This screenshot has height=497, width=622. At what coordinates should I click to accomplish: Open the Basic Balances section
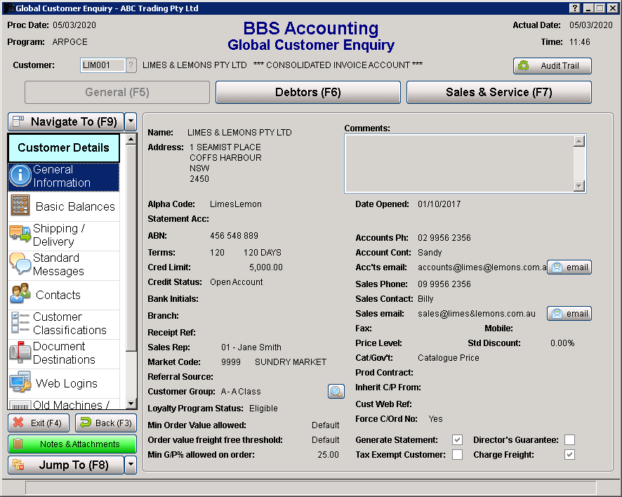64,206
